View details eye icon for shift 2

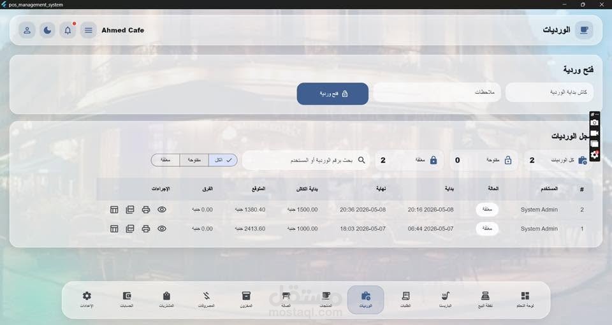tap(161, 210)
